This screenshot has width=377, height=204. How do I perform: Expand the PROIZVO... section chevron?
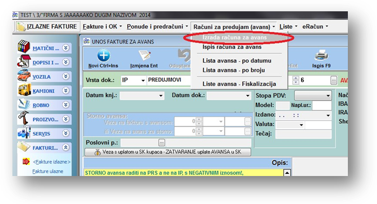[66, 119]
